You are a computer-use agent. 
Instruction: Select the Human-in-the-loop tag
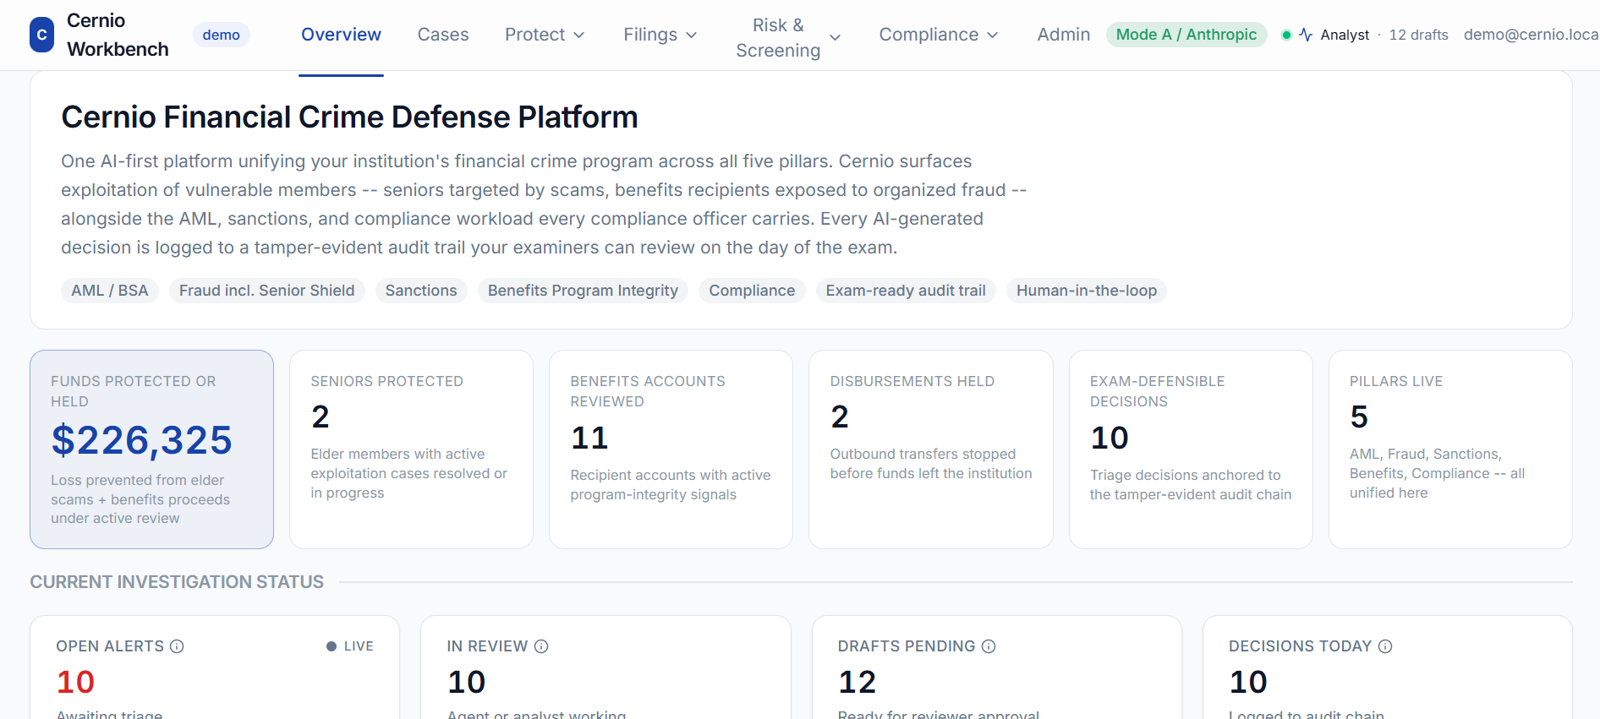click(x=1087, y=291)
